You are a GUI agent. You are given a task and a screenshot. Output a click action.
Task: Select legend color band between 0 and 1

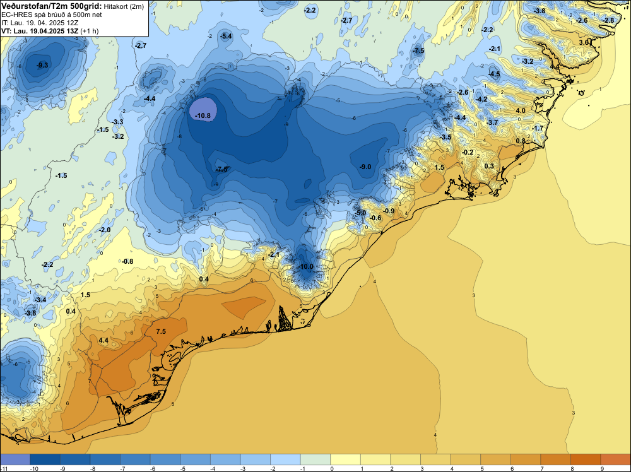(345, 459)
